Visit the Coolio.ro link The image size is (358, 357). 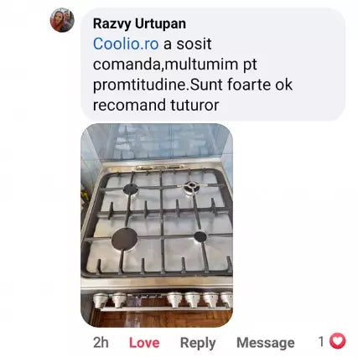(126, 44)
